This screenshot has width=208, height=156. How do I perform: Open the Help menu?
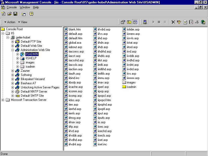(36, 7)
